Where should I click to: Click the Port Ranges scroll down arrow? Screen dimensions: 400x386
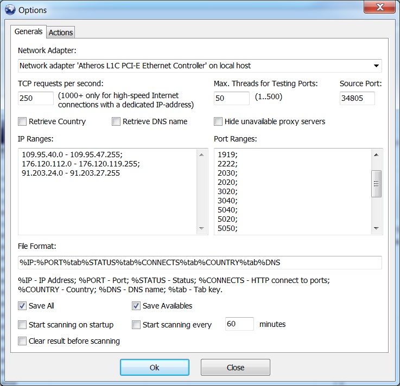point(376,228)
